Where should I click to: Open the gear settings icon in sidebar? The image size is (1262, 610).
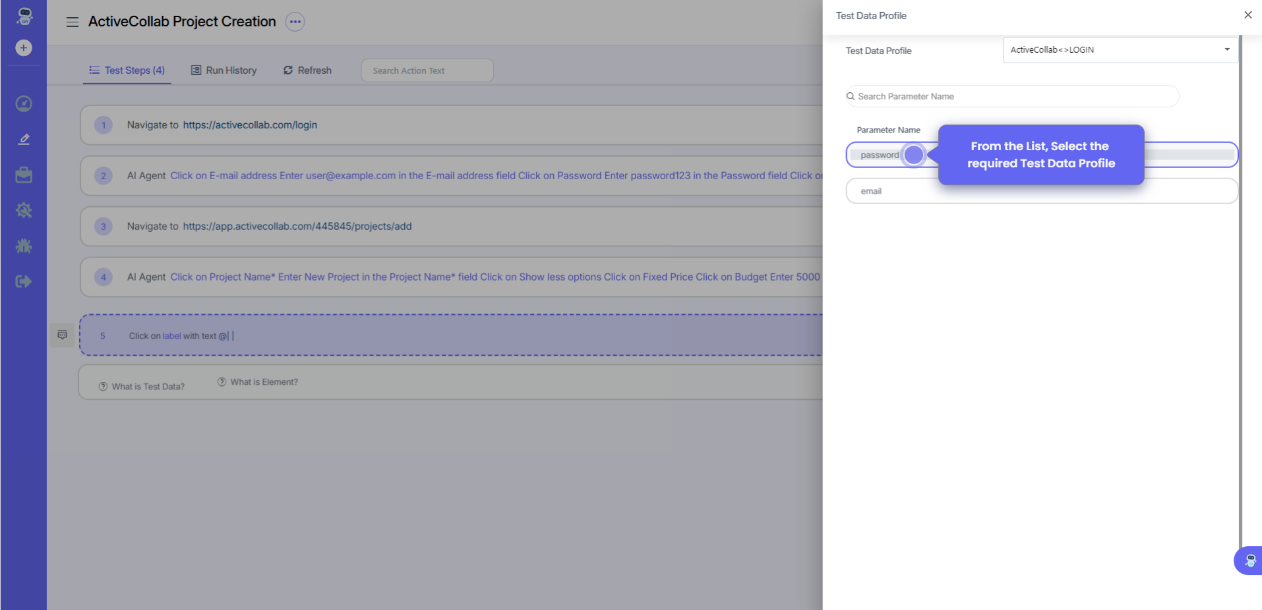point(24,210)
